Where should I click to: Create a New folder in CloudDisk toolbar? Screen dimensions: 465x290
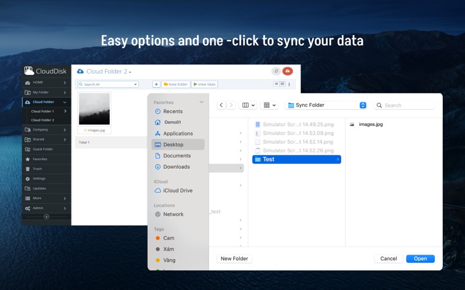pos(176,84)
